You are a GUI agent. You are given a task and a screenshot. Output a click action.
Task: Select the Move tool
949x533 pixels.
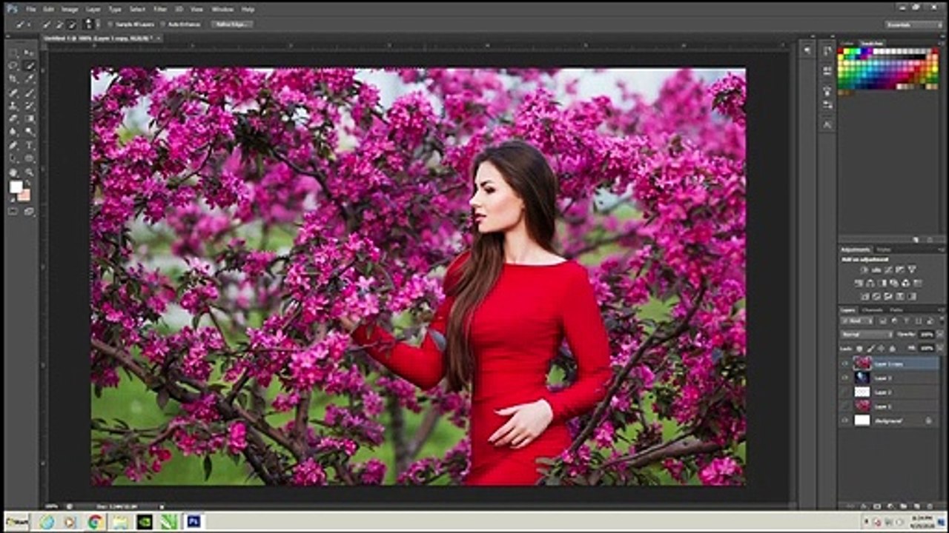[x=30, y=53]
